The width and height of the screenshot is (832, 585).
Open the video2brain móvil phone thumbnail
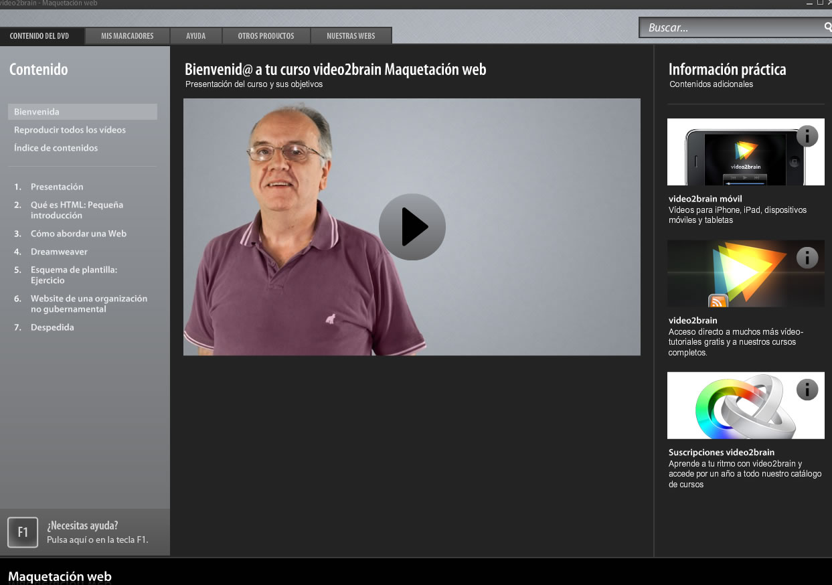click(x=746, y=152)
